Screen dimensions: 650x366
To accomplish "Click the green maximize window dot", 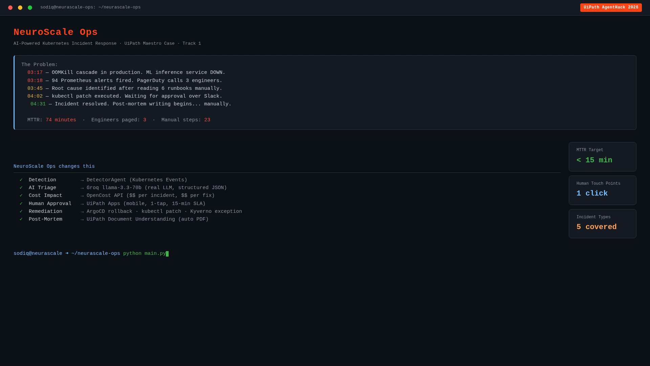I will (30, 7).
